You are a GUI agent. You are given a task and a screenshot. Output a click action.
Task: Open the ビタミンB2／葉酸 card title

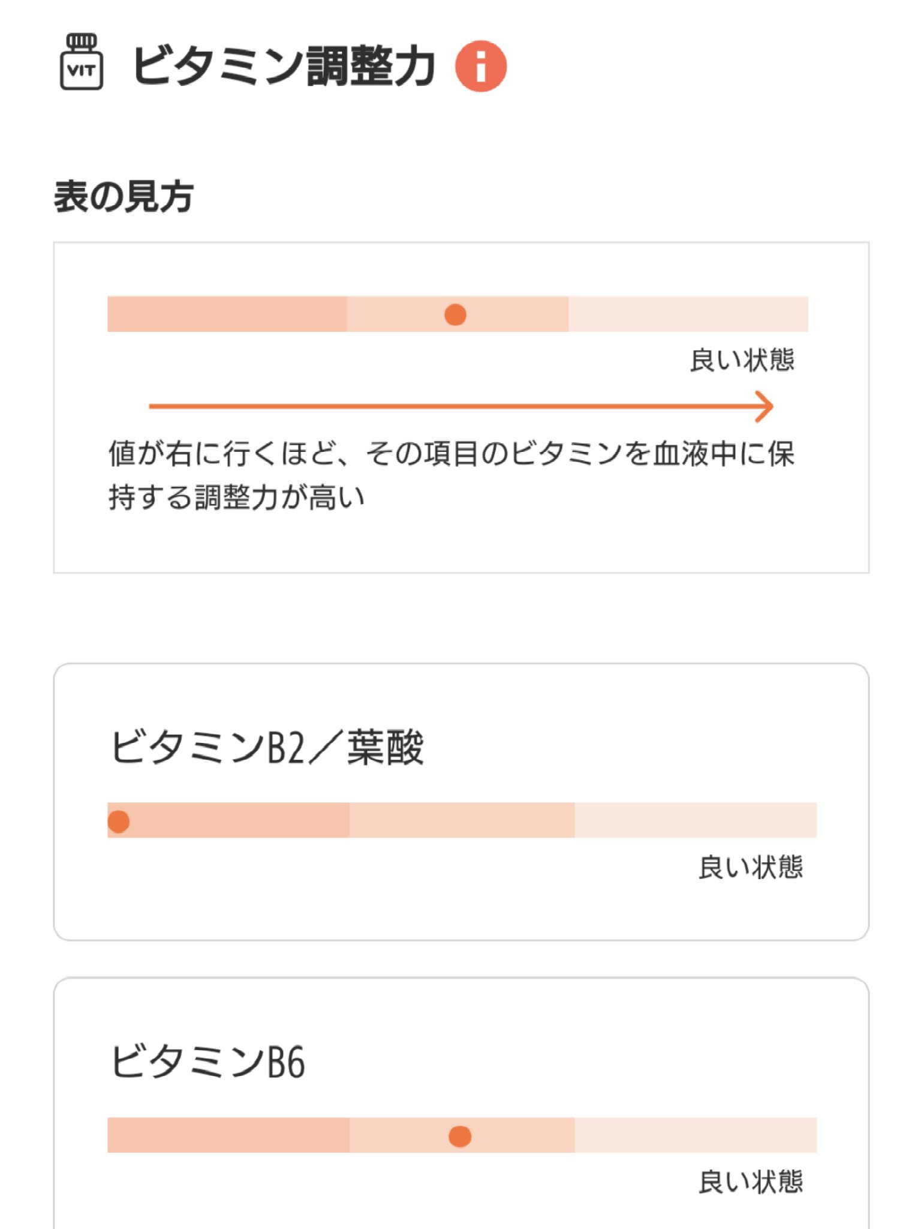pyautogui.click(x=267, y=748)
